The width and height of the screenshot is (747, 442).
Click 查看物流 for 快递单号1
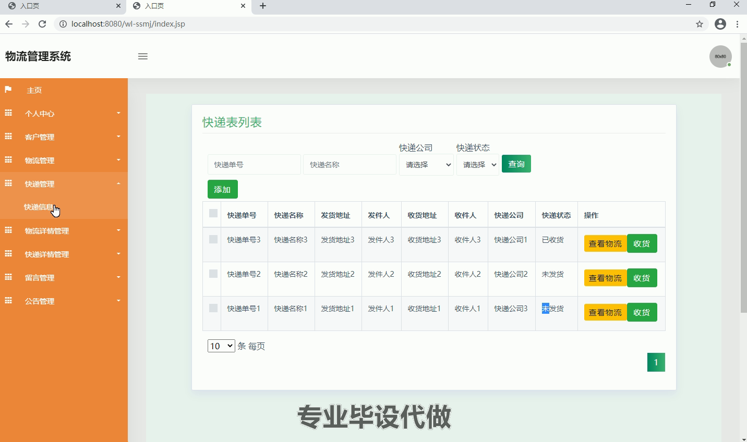[605, 312]
